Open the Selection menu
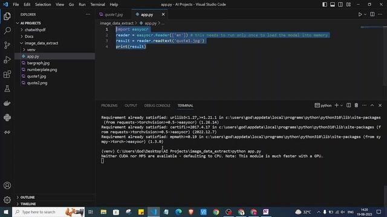The width and height of the screenshot is (387, 217). pyautogui.click(x=43, y=4)
